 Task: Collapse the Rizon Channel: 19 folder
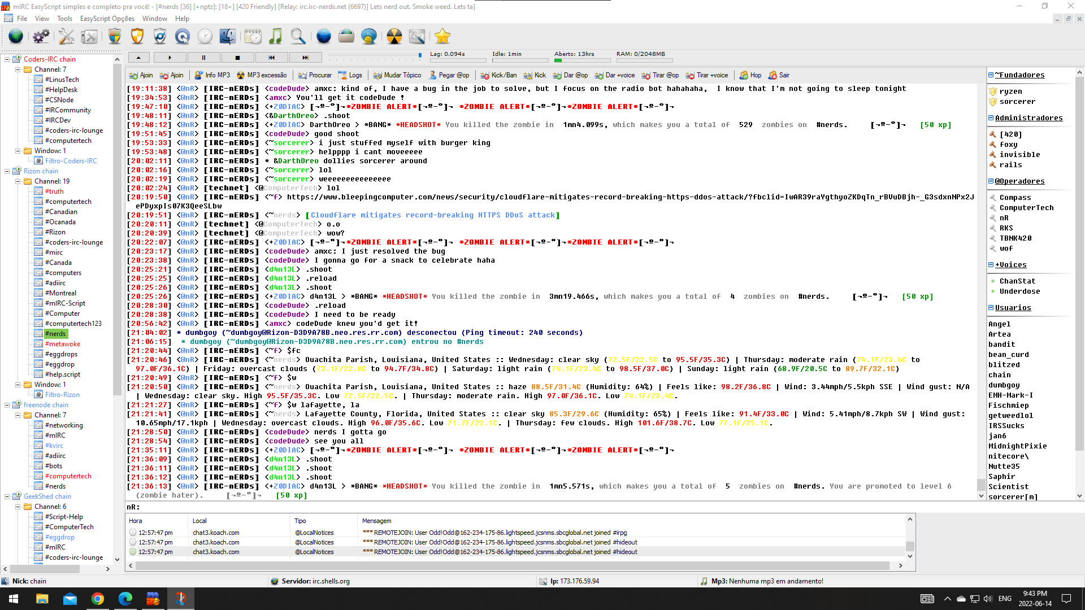coord(18,181)
